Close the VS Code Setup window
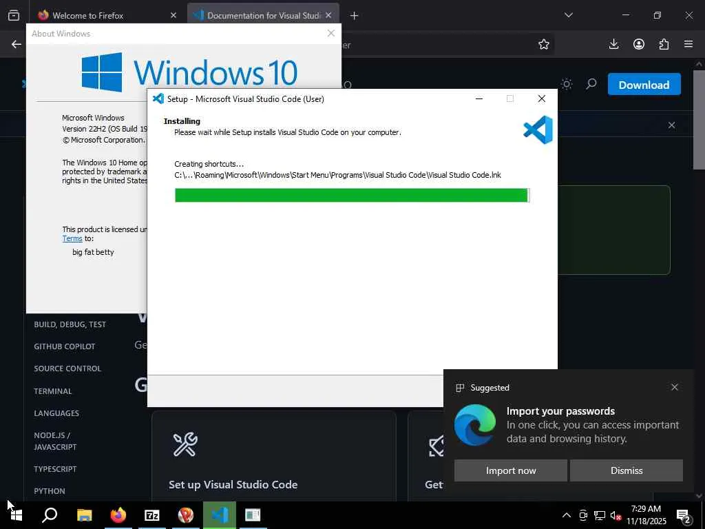The image size is (705, 529). tap(542, 98)
